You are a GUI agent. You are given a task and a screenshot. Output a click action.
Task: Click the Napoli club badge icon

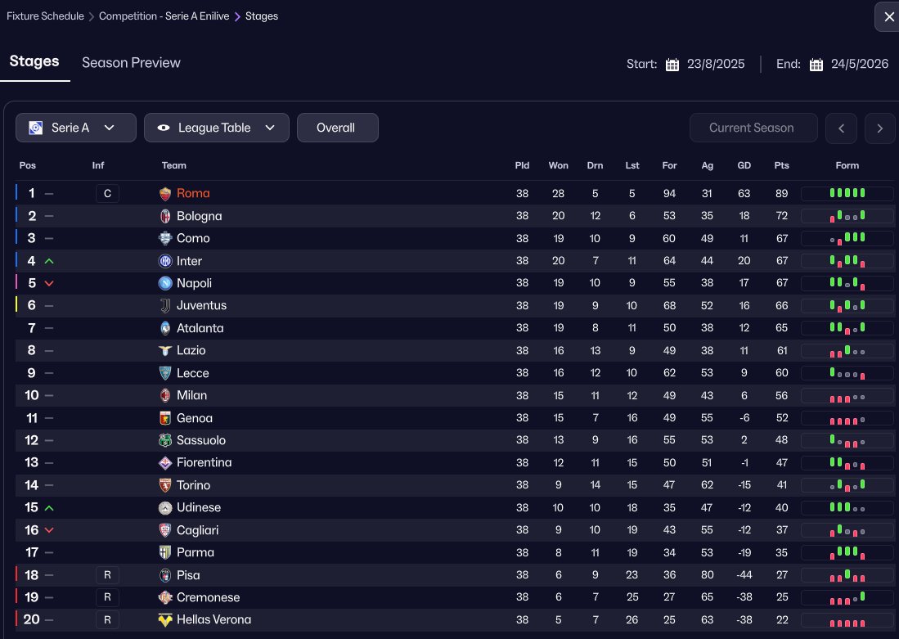[x=165, y=283]
